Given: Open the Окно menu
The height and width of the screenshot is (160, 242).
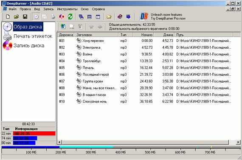Looking at the screenshot, I should 84,9.
